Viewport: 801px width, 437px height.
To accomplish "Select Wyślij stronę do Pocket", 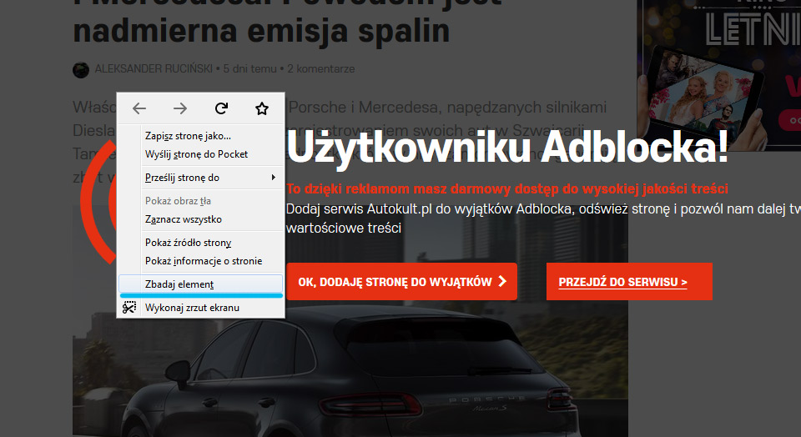I will pyautogui.click(x=201, y=154).
